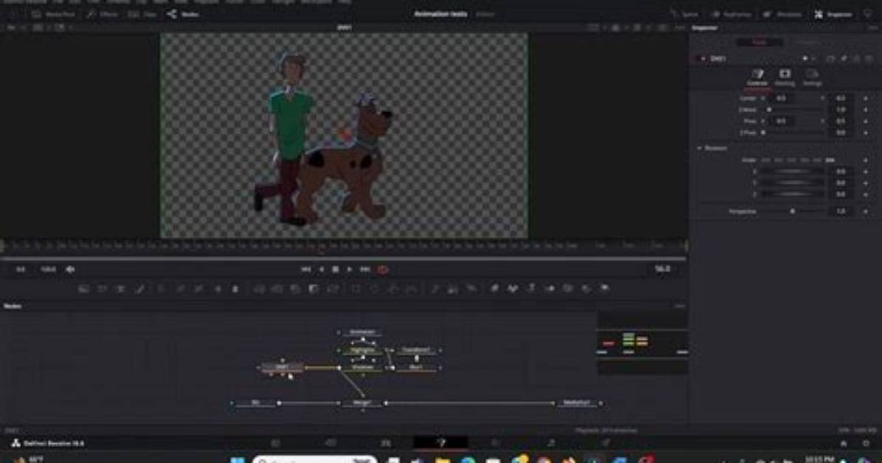Open the Nodes panel options menu
The width and height of the screenshot is (882, 463).
click(680, 306)
